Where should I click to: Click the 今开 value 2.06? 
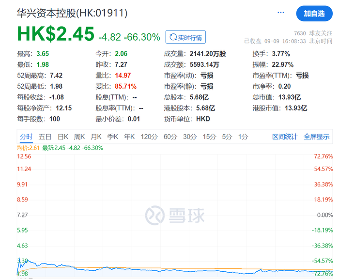tap(121, 54)
